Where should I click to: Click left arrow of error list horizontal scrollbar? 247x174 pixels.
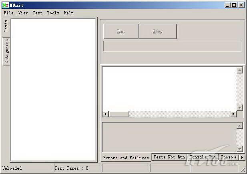tap(105, 114)
